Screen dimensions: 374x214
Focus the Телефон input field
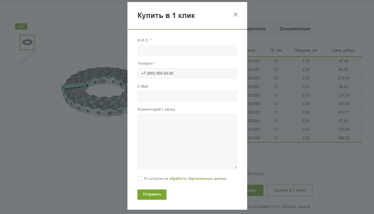[x=187, y=73]
